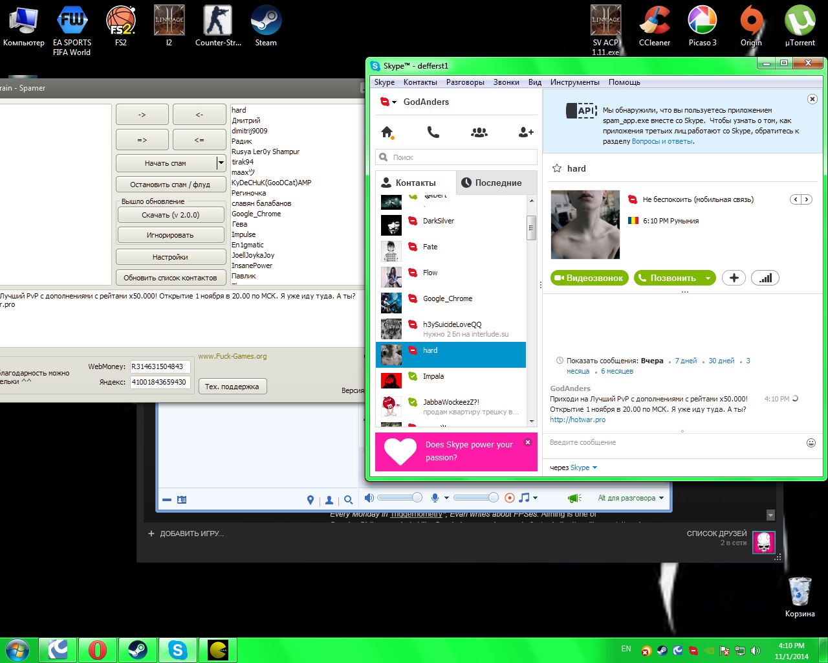Click Обновить список контактов in Spamer
Image resolution: width=828 pixels, height=663 pixels.
pyautogui.click(x=170, y=278)
